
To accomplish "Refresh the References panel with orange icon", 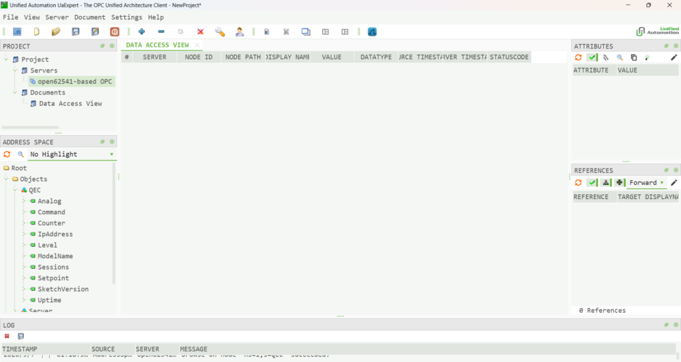I will tap(578, 182).
